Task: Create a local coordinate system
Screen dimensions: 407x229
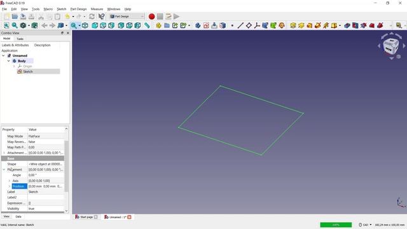Action: pos(257,25)
